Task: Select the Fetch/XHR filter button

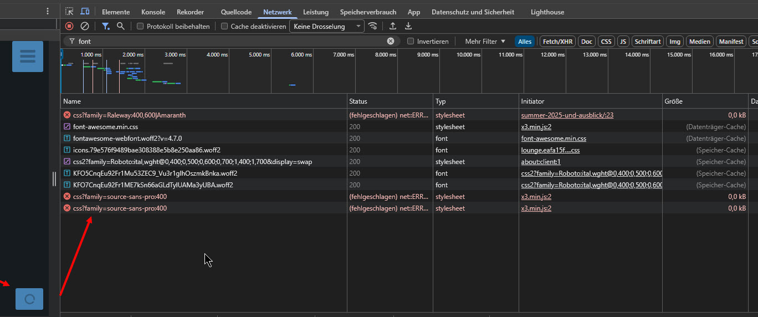Action: [x=558, y=42]
